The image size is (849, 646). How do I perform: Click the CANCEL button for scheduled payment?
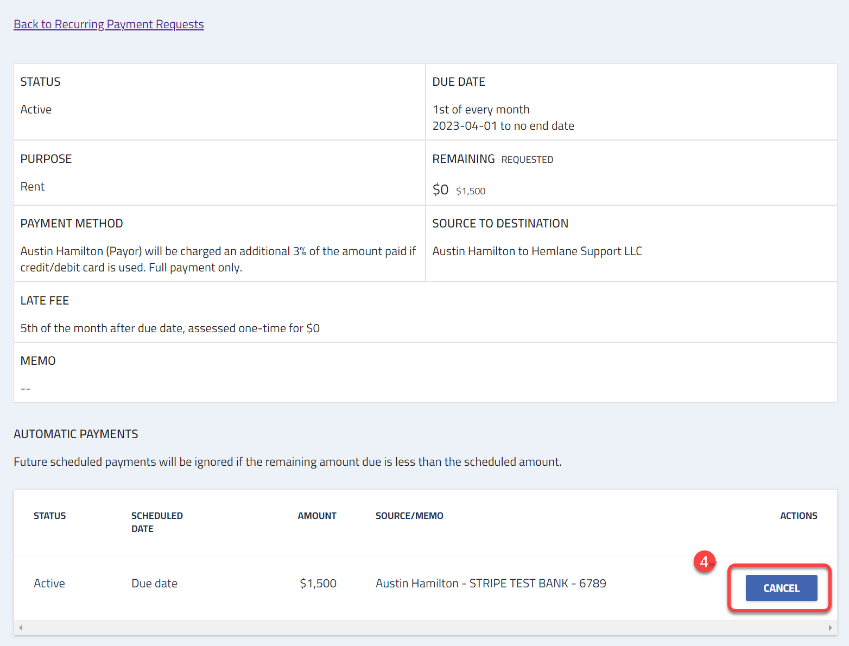click(781, 588)
